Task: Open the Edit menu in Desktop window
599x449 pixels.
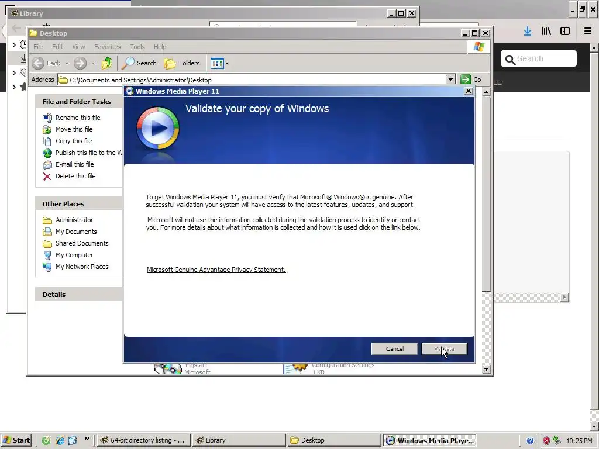Action: (x=58, y=47)
